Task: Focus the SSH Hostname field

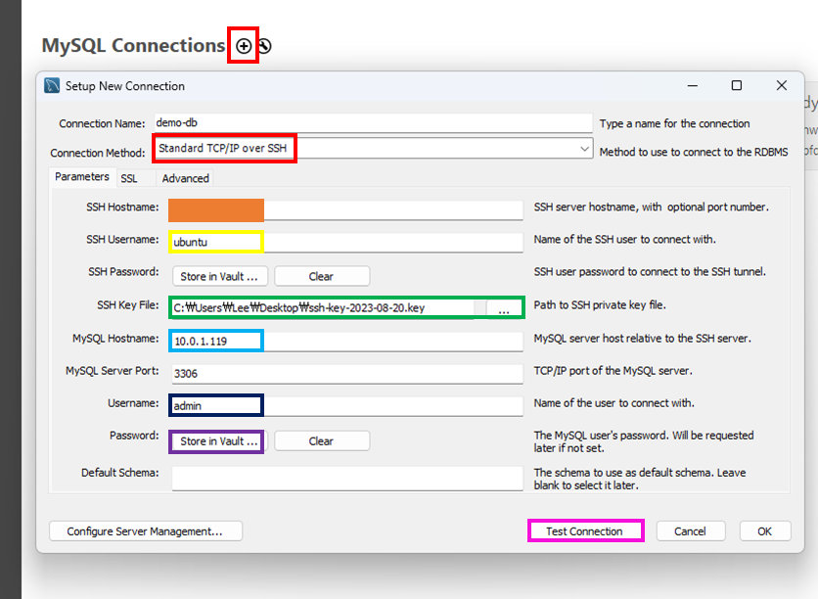Action: pyautogui.click(x=345, y=209)
